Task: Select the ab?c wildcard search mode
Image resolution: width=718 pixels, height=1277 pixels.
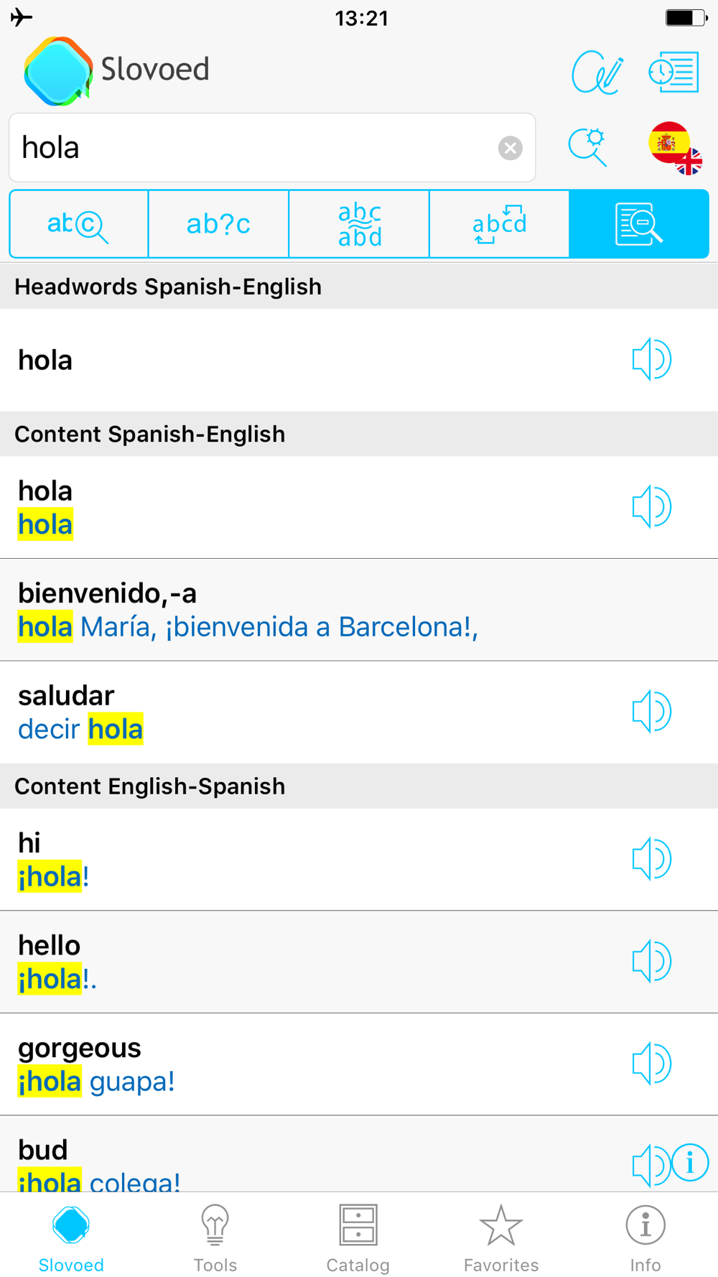Action: pyautogui.click(x=218, y=224)
